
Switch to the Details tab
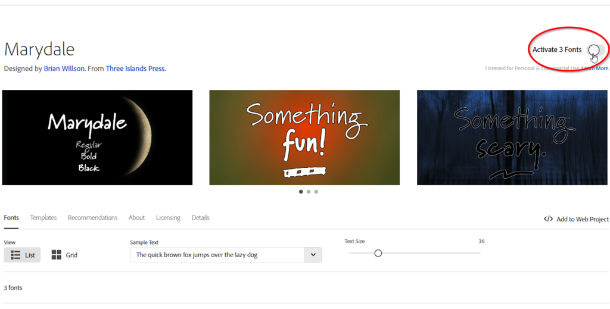tap(200, 218)
